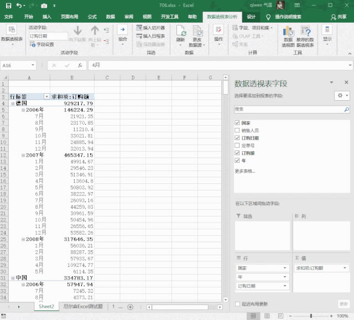Open dropdown for 订购日期 in rows area
Viewport: 354px width, 320px height.
point(285,286)
